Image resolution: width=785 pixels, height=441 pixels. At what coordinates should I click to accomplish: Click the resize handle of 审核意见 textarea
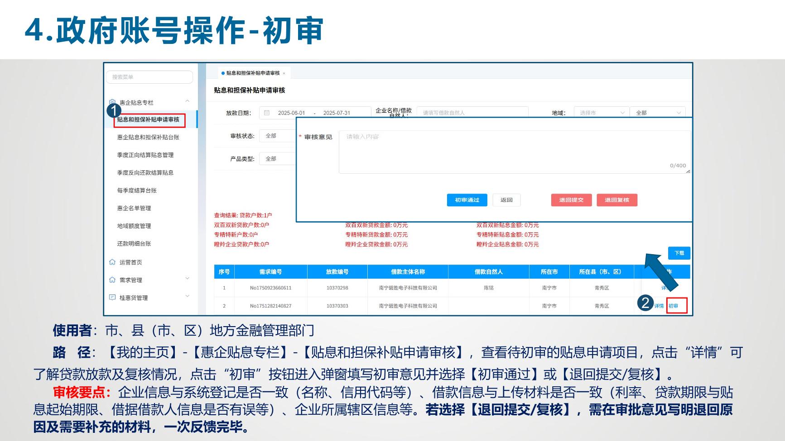688,171
